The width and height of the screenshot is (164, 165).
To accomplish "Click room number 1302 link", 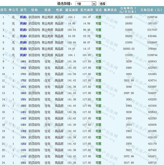I will [23, 131].
